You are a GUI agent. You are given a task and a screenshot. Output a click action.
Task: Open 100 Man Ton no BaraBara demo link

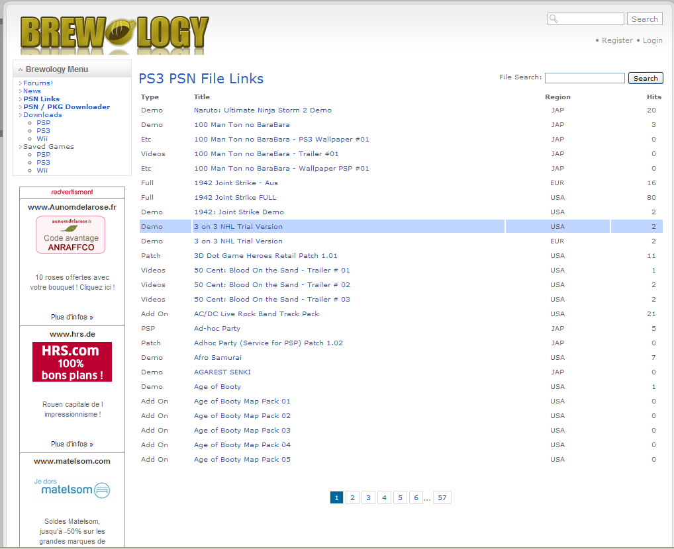point(242,125)
